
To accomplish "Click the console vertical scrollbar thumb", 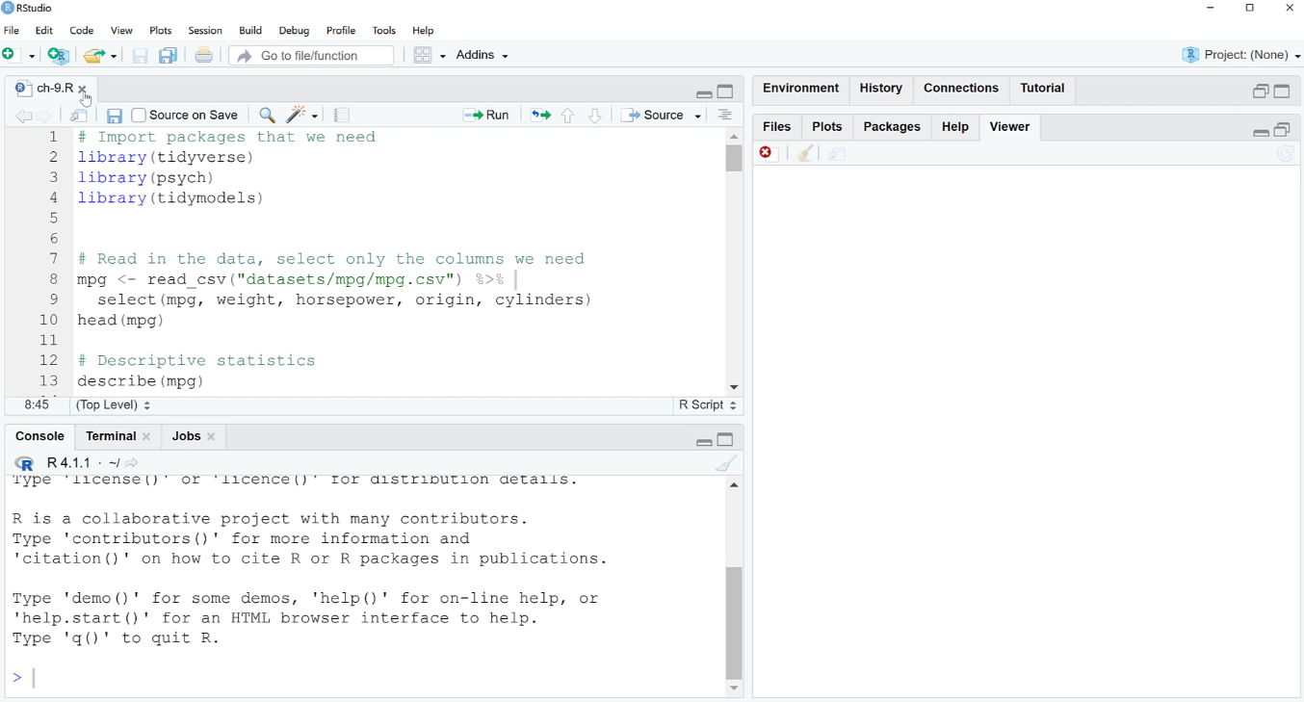I will (734, 624).
